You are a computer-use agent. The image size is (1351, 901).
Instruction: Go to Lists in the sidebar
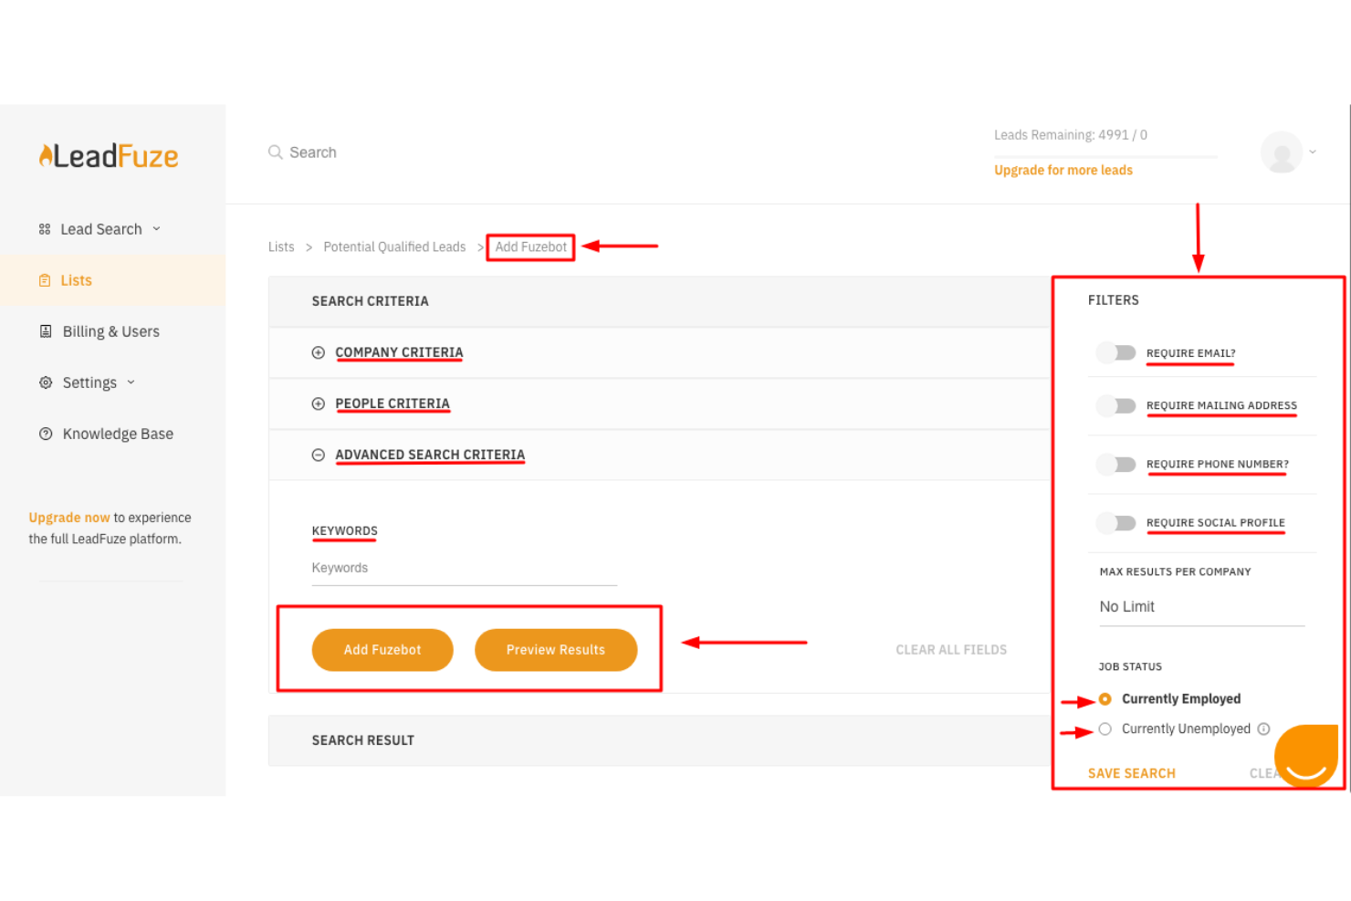(x=77, y=280)
